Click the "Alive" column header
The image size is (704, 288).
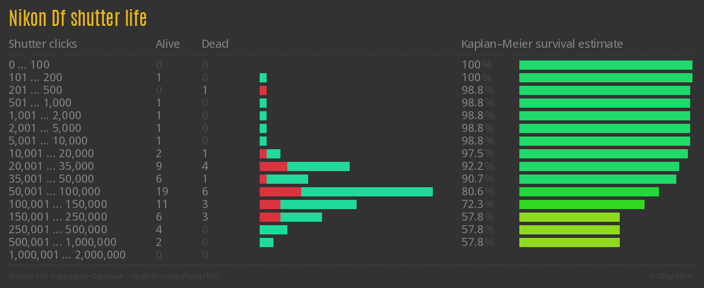point(167,44)
